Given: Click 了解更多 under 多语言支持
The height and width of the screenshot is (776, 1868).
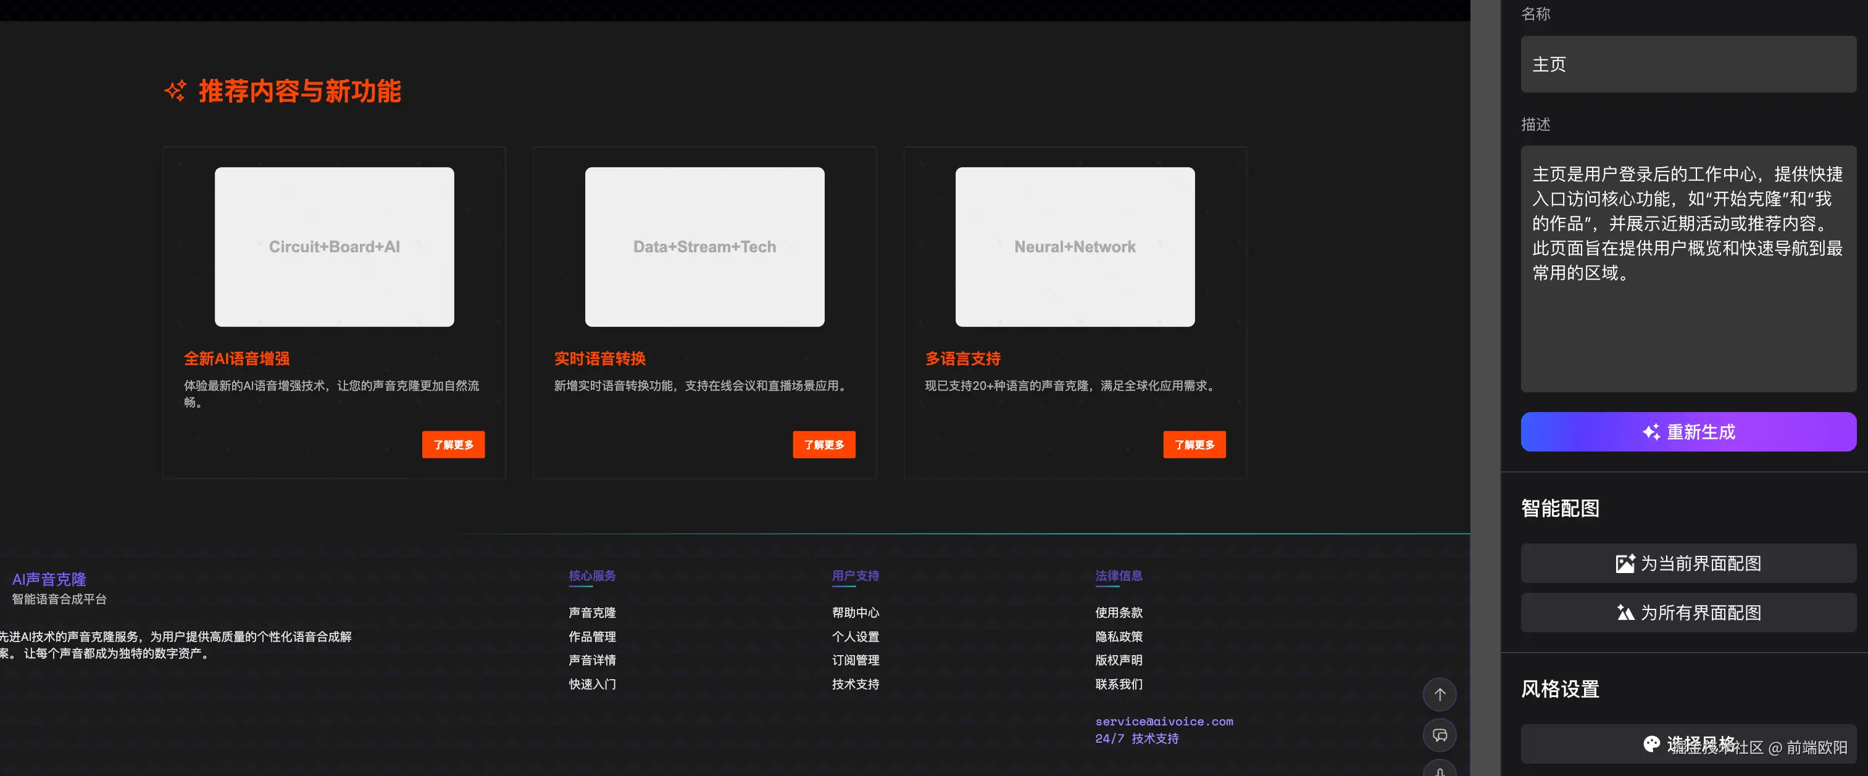Looking at the screenshot, I should pyautogui.click(x=1195, y=444).
